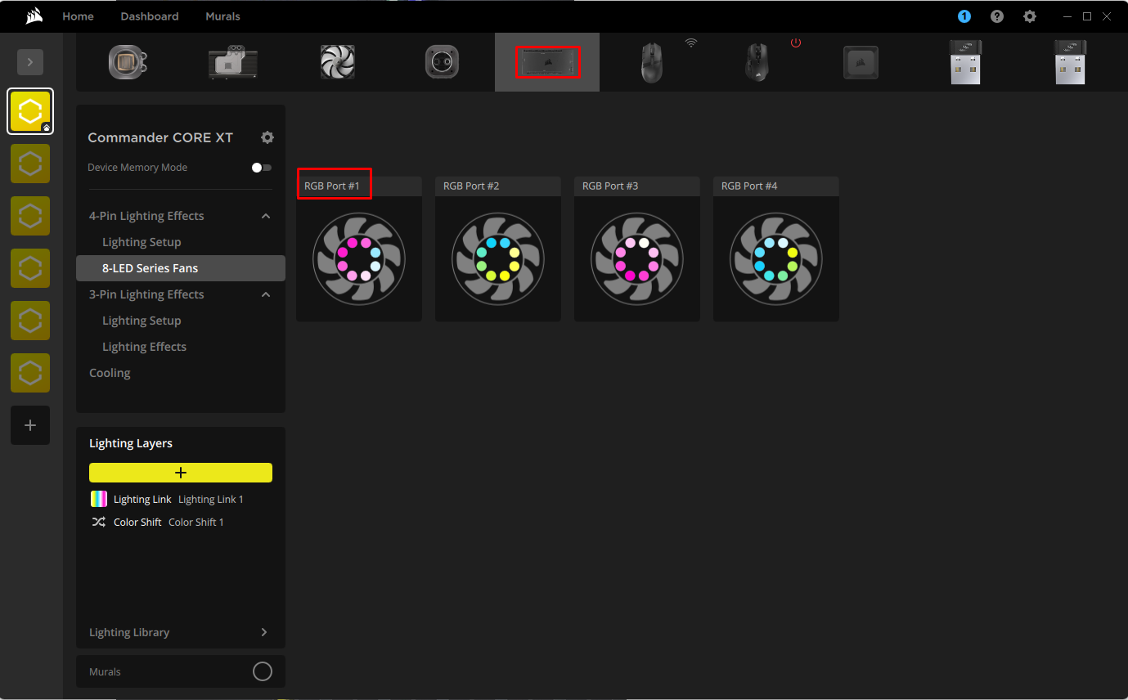The height and width of the screenshot is (700, 1128).
Task: Collapse the 3-Pin Lighting Effects section
Action: click(266, 294)
